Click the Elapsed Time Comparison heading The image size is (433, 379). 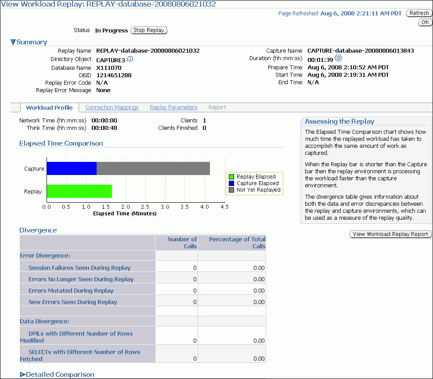point(61,143)
